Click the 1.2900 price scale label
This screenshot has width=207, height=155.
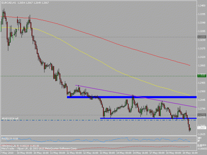[202, 92]
